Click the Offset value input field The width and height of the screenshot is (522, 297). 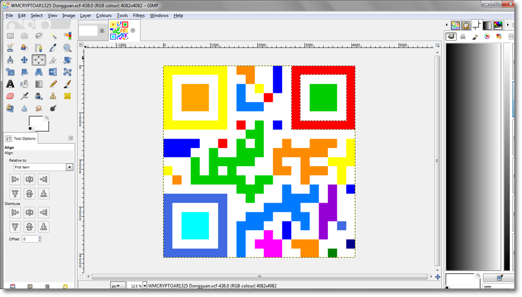point(30,239)
